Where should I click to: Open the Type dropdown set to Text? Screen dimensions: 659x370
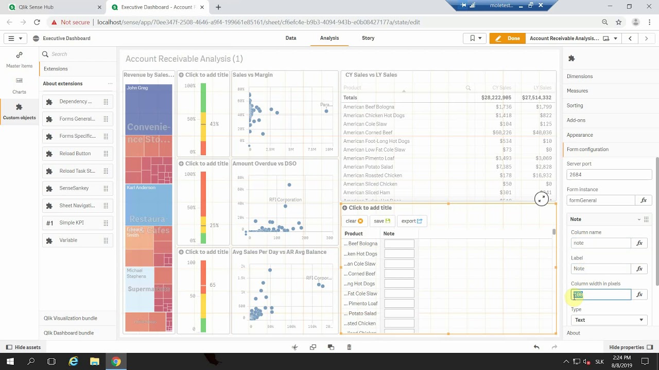tap(609, 320)
